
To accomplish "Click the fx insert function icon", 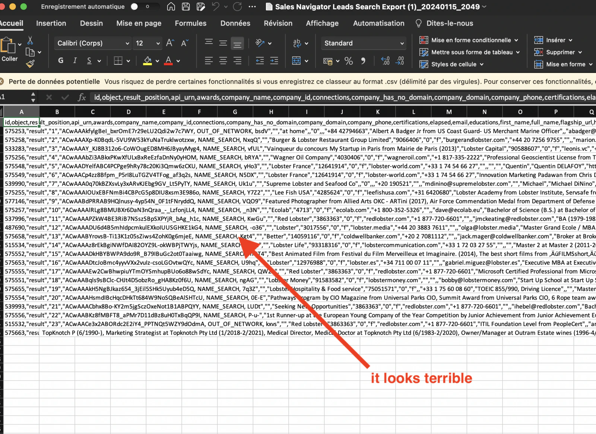I will click(x=82, y=98).
